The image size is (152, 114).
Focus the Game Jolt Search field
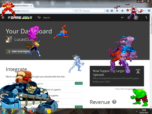pyautogui.click(x=47, y=18)
